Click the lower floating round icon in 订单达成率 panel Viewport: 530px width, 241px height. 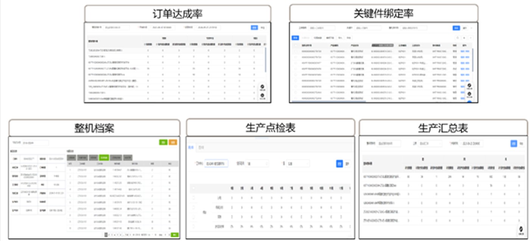tap(262, 95)
